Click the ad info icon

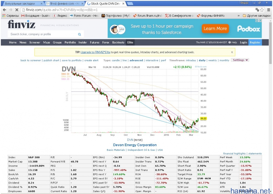coord(257,20)
